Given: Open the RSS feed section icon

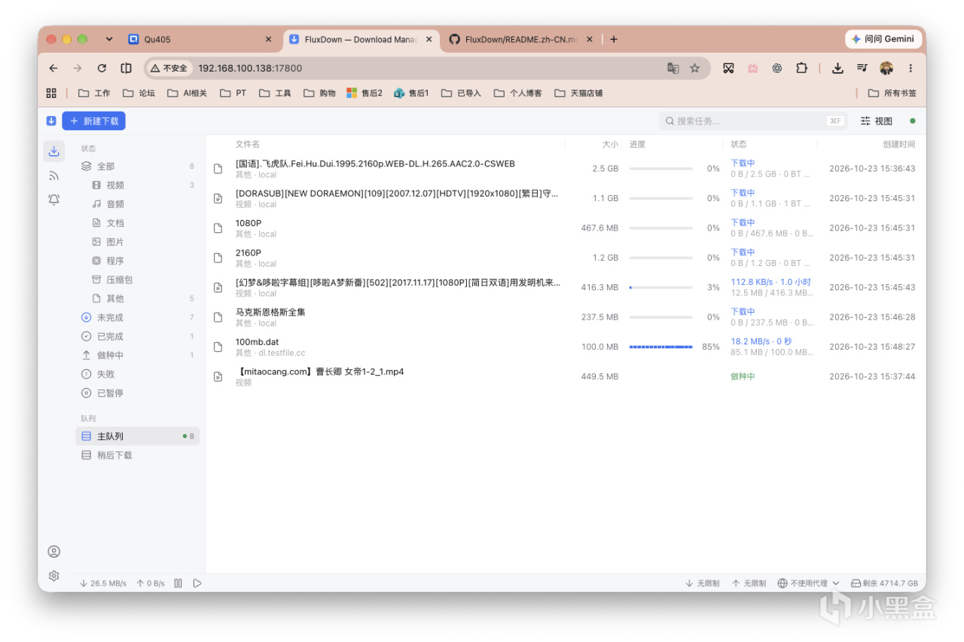Looking at the screenshot, I should [53, 176].
